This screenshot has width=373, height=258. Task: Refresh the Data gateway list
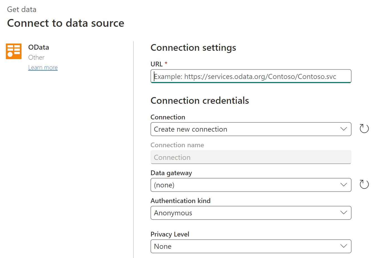tap(364, 184)
